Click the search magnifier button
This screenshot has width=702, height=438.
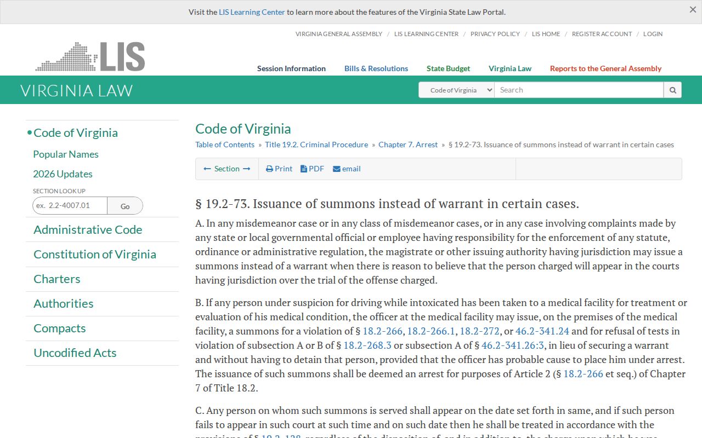[672, 90]
